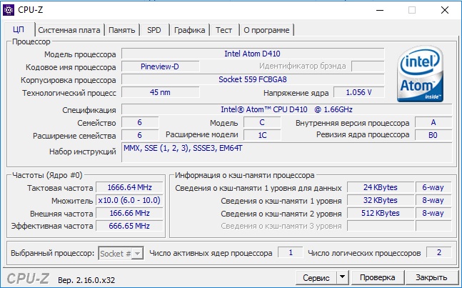The width and height of the screenshot is (462, 288).
Task: Click the Модель value C
Action: pos(262,122)
